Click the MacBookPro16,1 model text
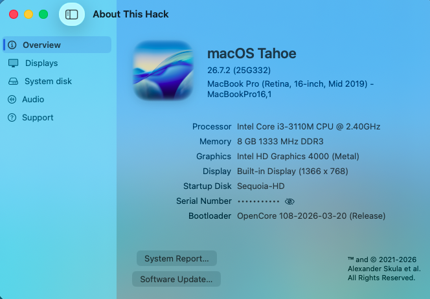The width and height of the screenshot is (430, 299). (x=239, y=94)
